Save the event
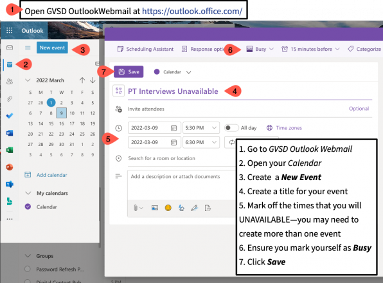Viewport: 383px width, 283px height. click(129, 71)
